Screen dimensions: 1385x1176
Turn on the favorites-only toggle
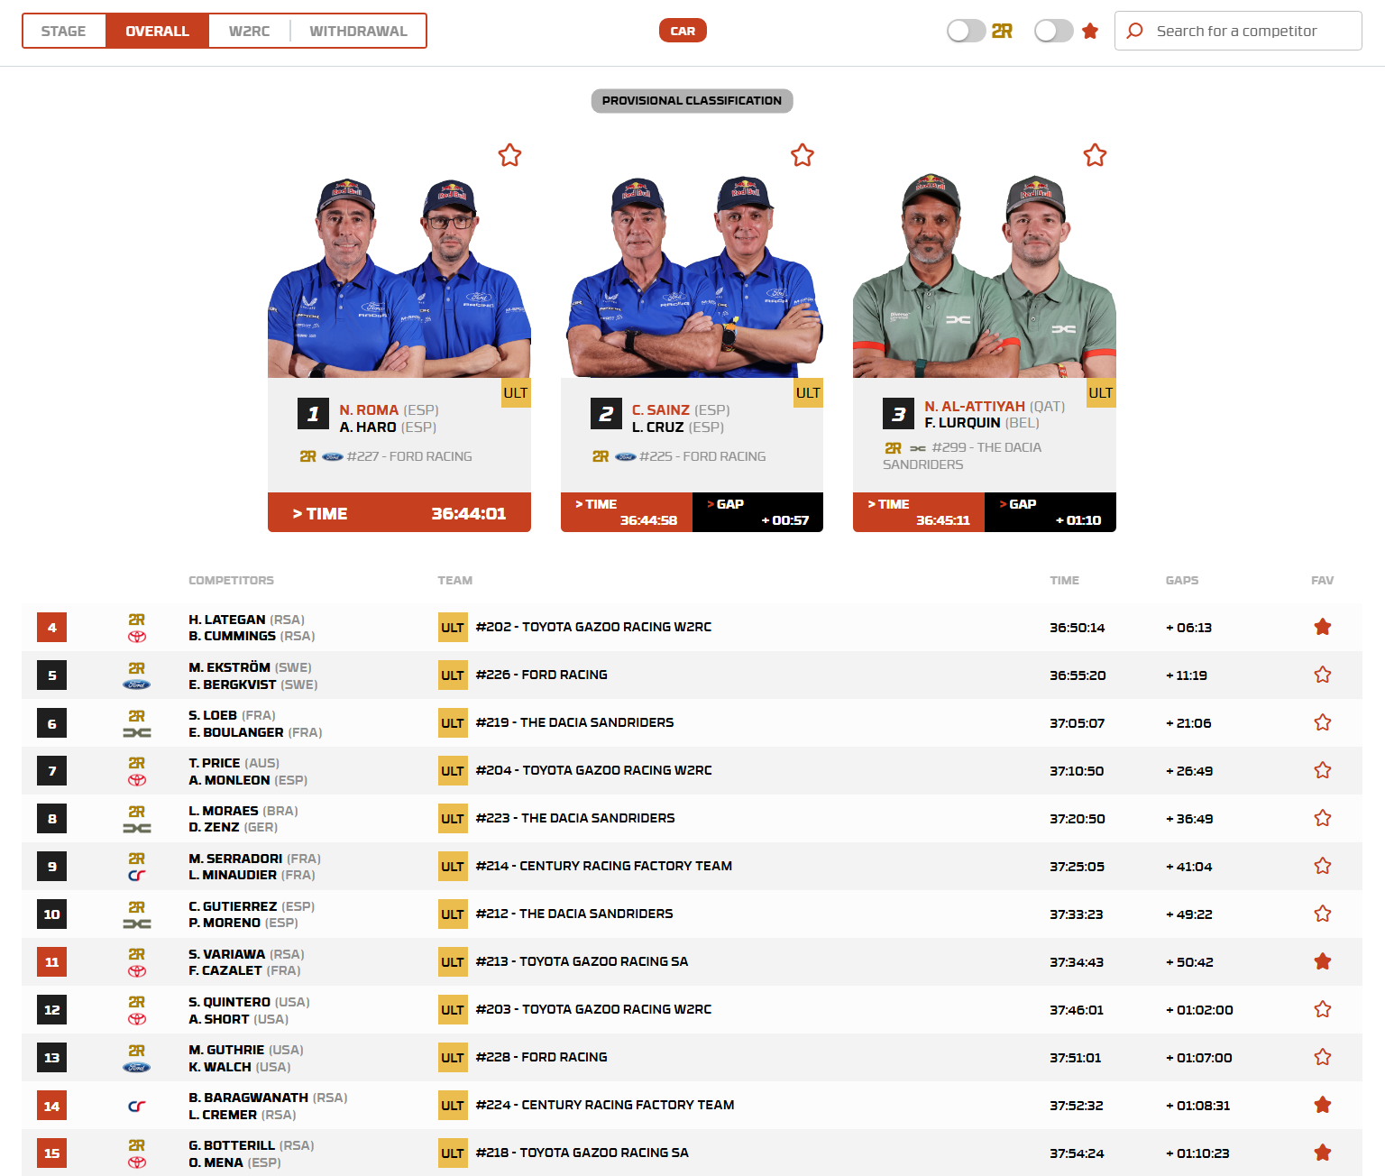[x=1052, y=31]
